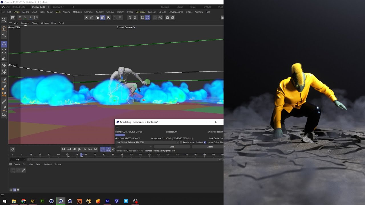Click the highlighted Model mode cube icon

pos(103,18)
